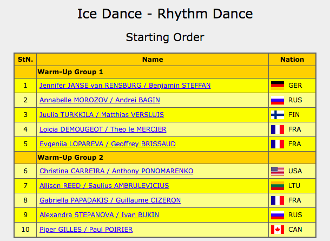Click the Nation column header
The width and height of the screenshot is (330, 241).
point(292,60)
